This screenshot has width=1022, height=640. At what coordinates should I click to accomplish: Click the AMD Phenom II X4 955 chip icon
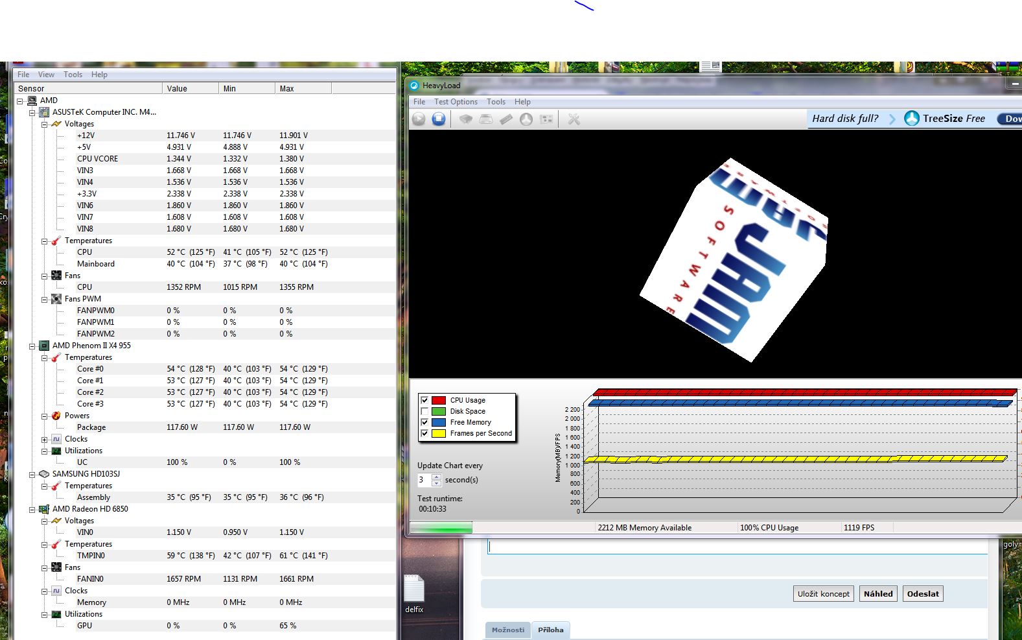(44, 346)
